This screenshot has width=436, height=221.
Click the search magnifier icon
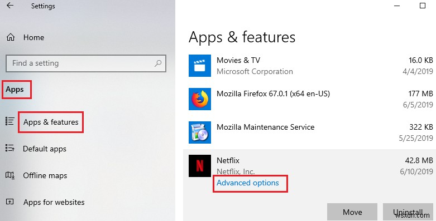pyautogui.click(x=158, y=63)
